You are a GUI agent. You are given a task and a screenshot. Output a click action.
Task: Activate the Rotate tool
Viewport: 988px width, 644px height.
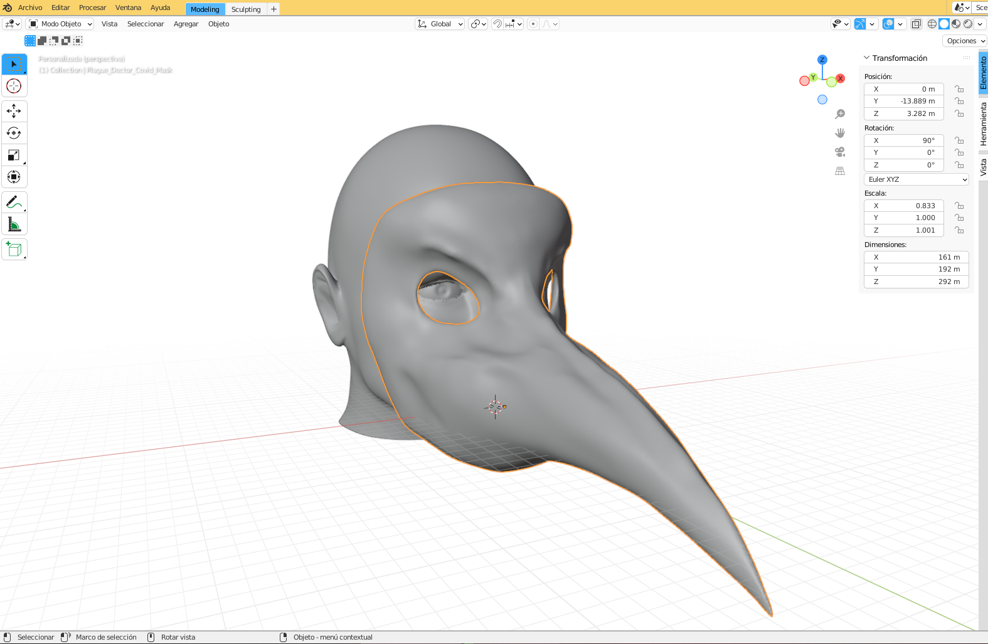(x=14, y=133)
